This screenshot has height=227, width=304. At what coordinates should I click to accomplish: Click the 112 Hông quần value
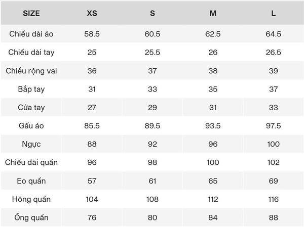pos(213,199)
